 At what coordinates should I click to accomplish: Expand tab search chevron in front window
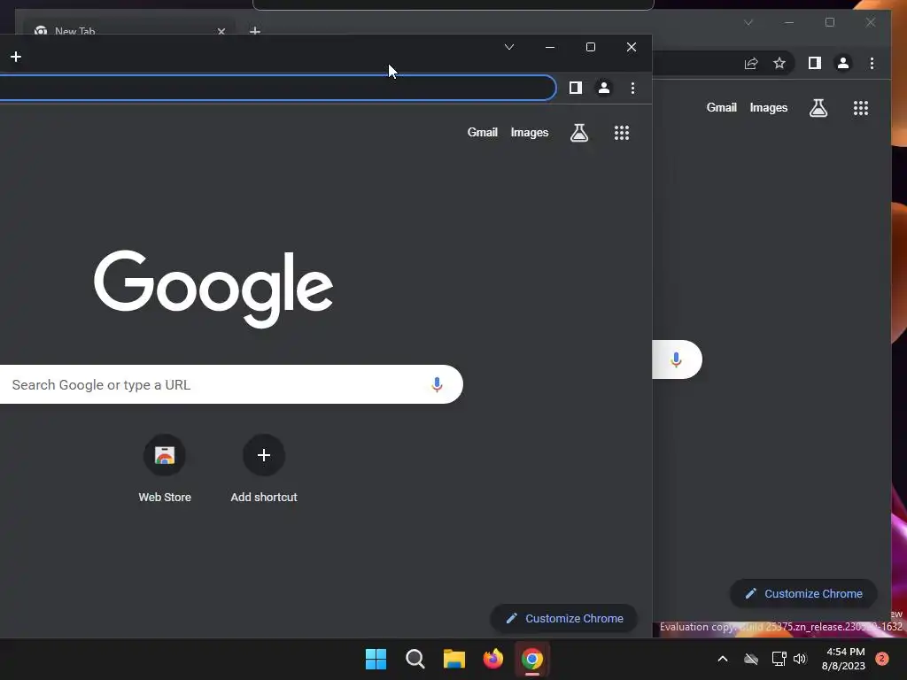[x=509, y=47]
